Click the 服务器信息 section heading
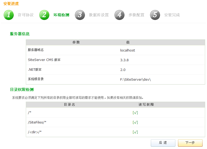The image size is (207, 149). click(20, 34)
